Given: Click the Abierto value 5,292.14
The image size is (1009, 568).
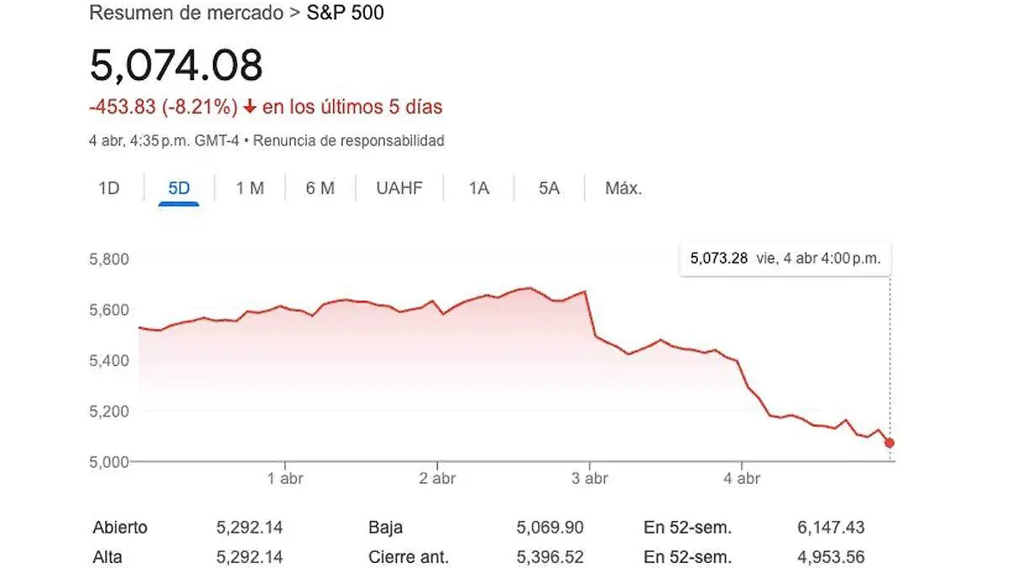Looking at the screenshot, I should (249, 528).
